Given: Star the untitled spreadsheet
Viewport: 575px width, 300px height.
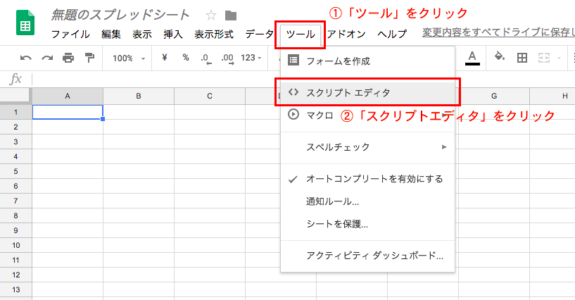Looking at the screenshot, I should coord(210,15).
